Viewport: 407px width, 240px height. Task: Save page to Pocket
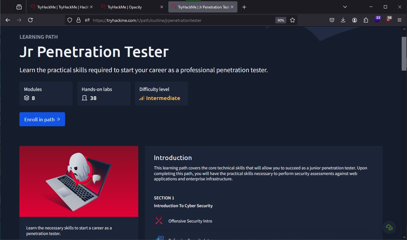(x=332, y=20)
